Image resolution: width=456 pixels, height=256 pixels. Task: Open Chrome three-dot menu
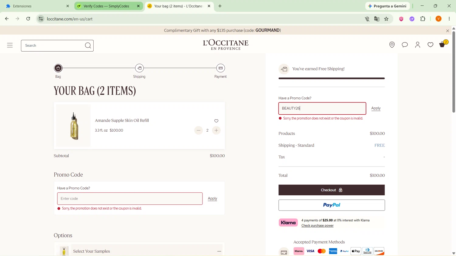pos(449,19)
